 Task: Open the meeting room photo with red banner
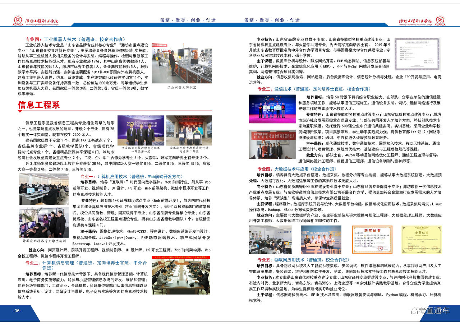[182, 277]
